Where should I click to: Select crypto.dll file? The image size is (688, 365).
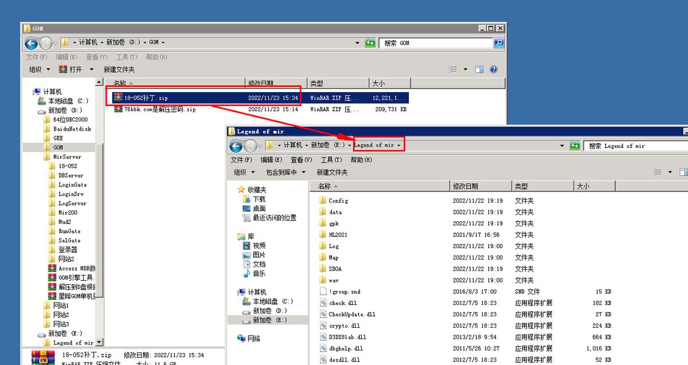345,325
